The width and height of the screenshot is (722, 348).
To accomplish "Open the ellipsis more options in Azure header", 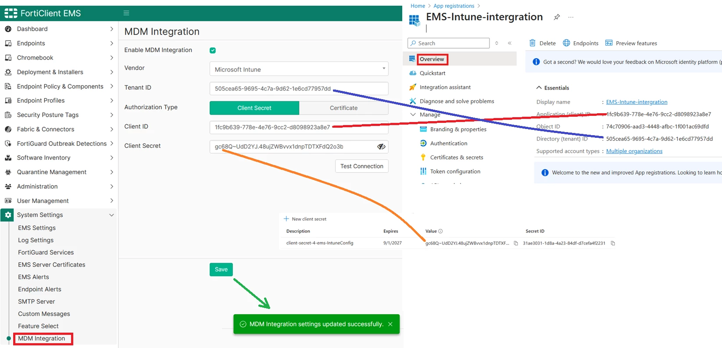I will point(571,17).
